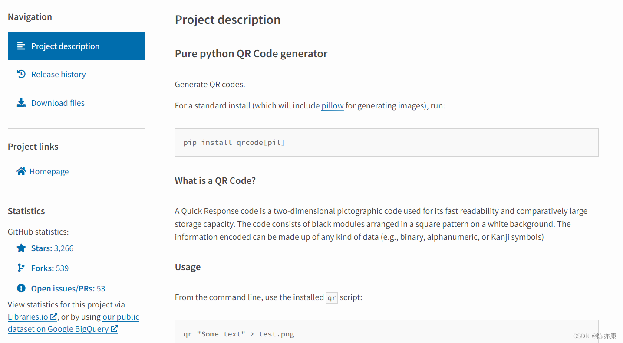Open the Homepage project link

coord(49,171)
